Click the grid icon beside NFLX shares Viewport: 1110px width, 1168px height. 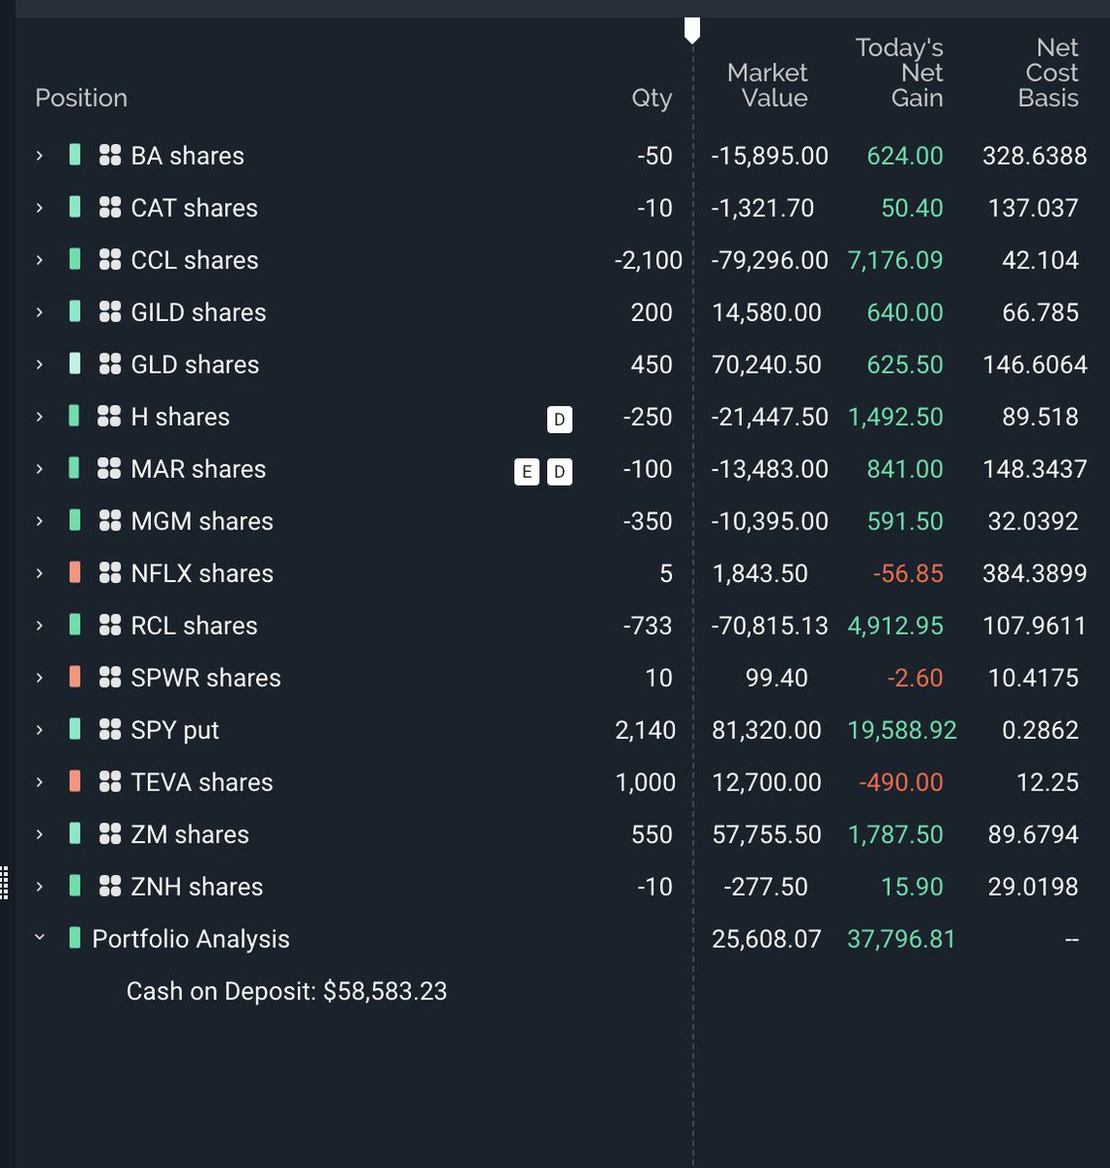pos(110,572)
